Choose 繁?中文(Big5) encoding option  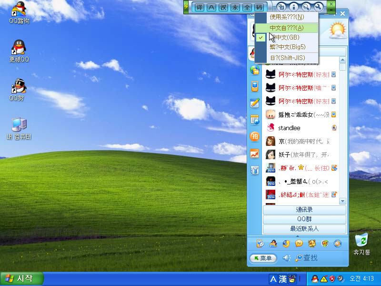[x=287, y=47]
